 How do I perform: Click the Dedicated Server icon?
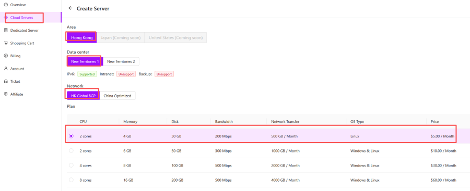click(6, 30)
